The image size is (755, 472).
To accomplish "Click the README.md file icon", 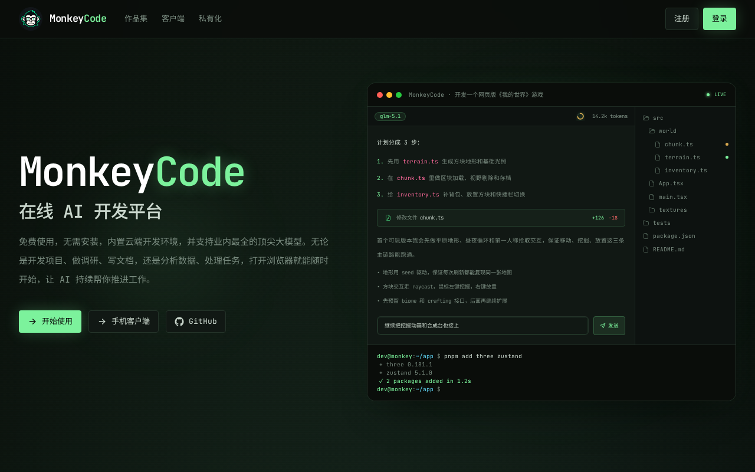I will coord(646,250).
